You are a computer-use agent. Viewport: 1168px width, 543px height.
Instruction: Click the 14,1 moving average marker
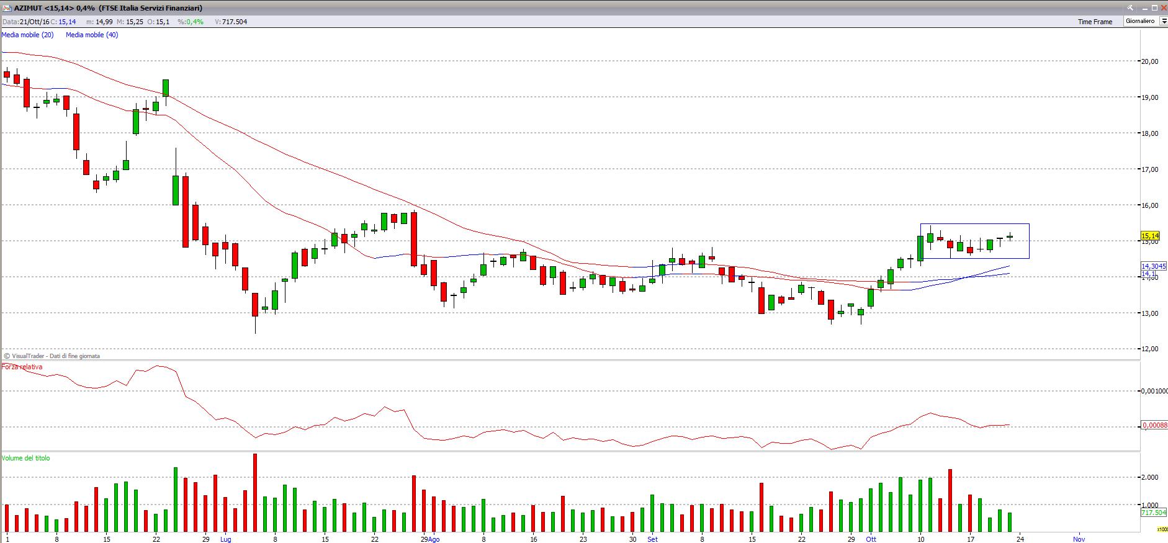pyautogui.click(x=1149, y=274)
